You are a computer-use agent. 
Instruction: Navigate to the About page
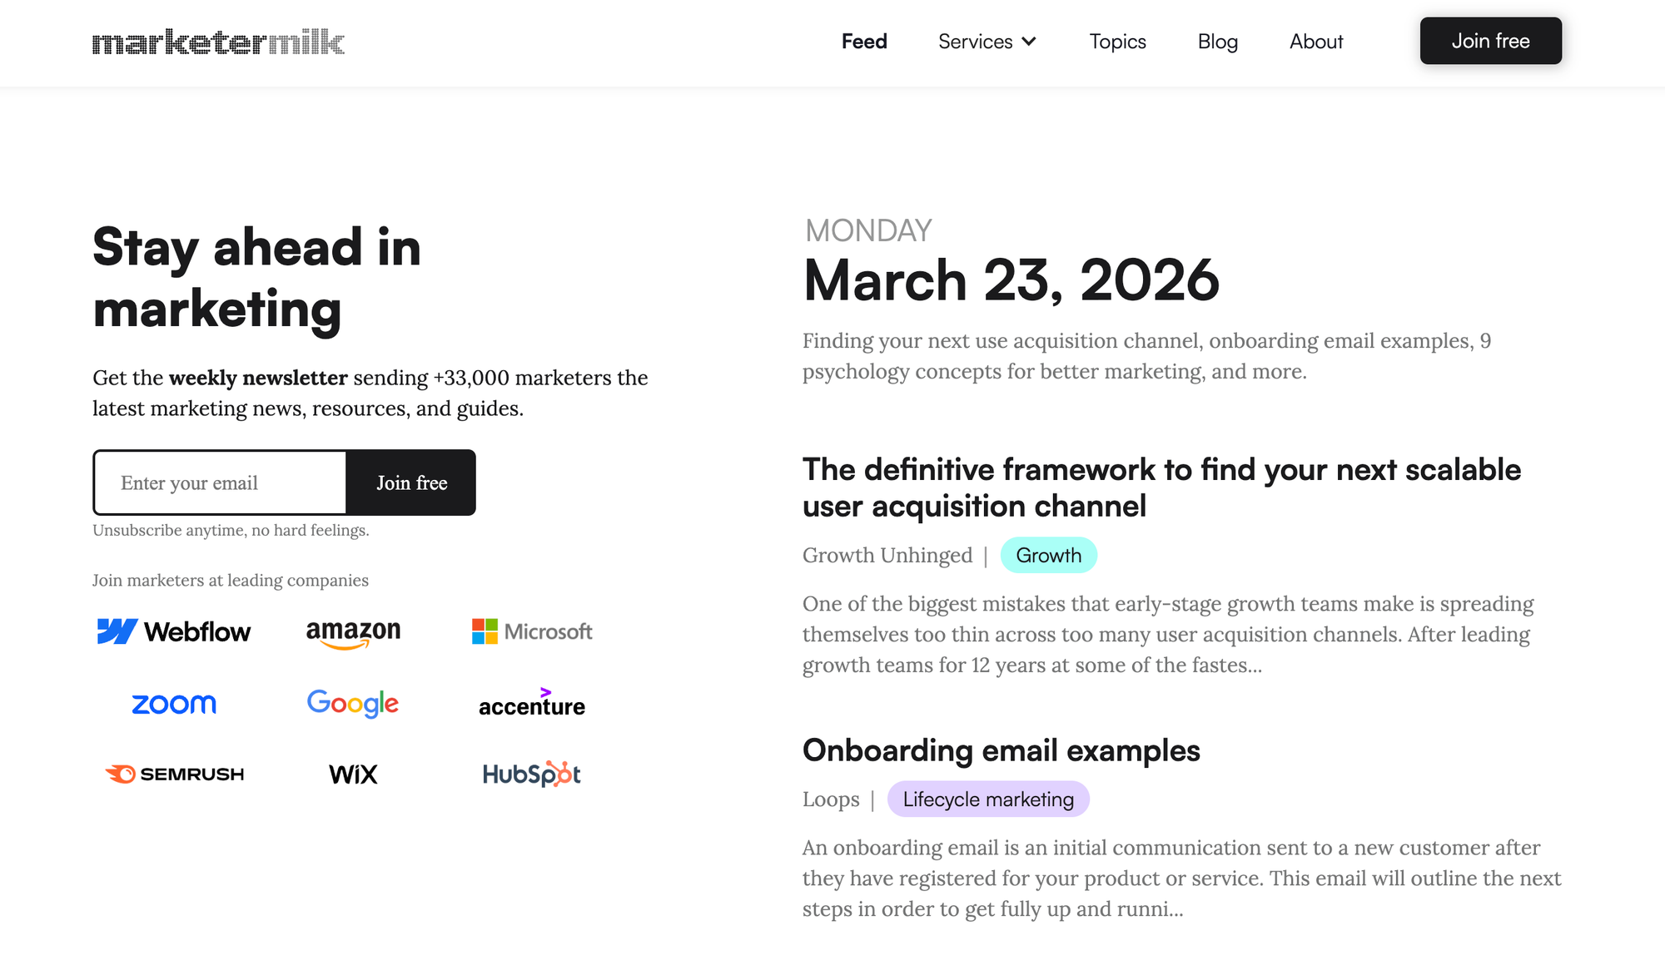1316,42
